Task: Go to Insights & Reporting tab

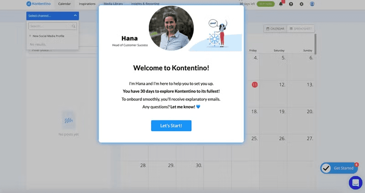Action: (144, 4)
